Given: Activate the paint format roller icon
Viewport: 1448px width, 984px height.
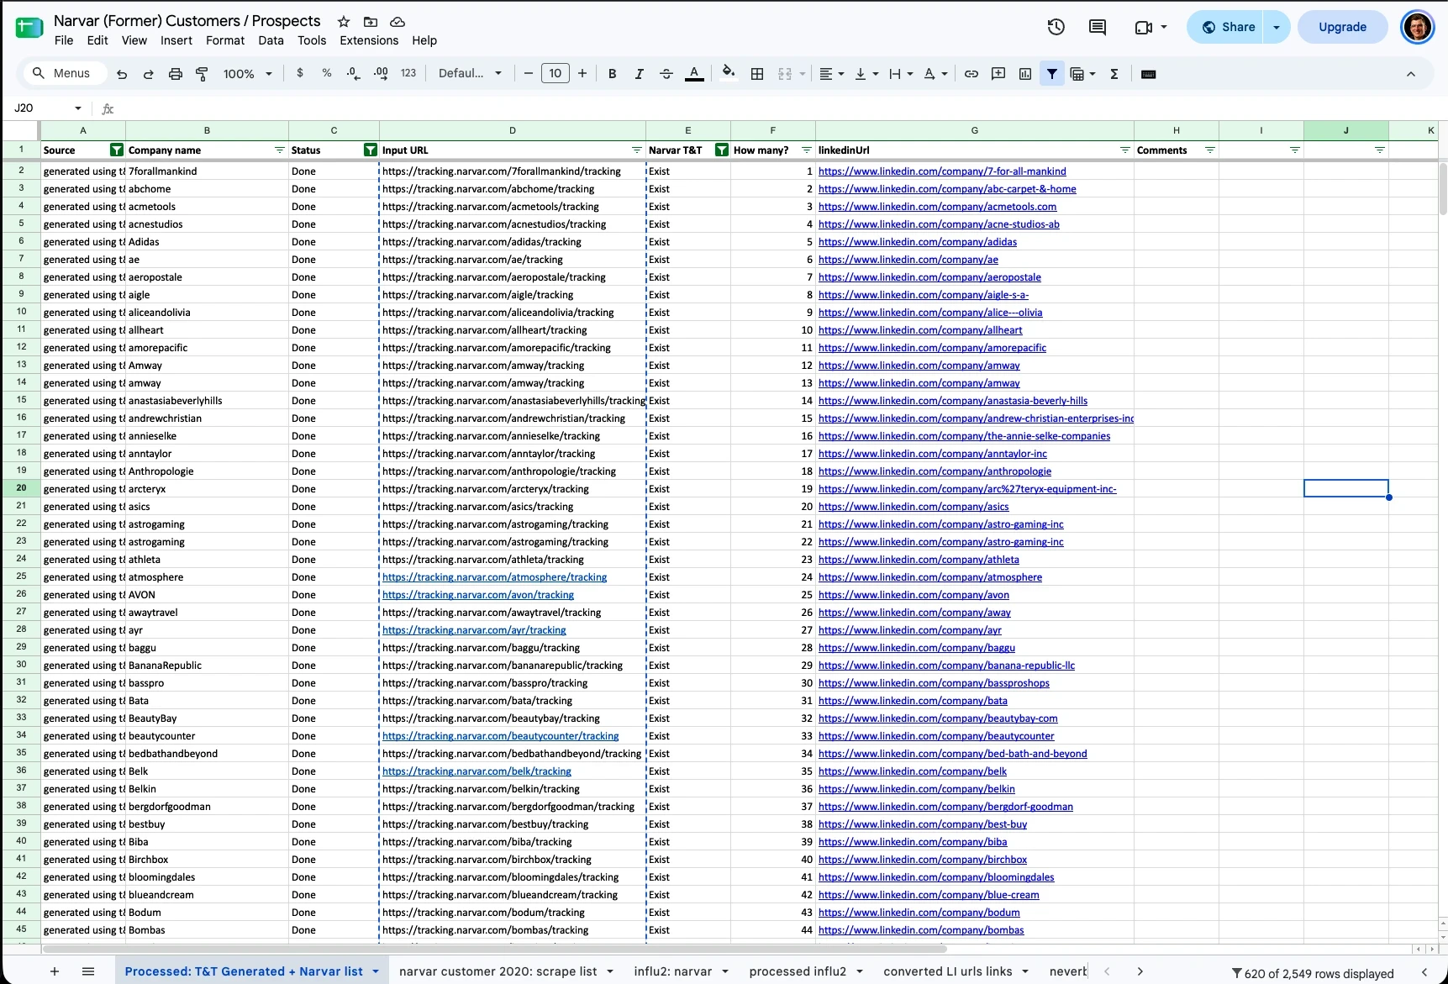Looking at the screenshot, I should (202, 74).
